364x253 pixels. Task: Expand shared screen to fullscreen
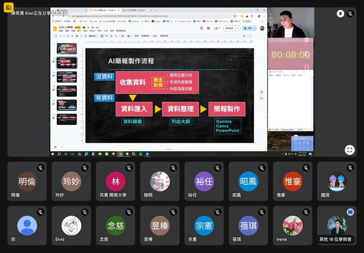349,150
